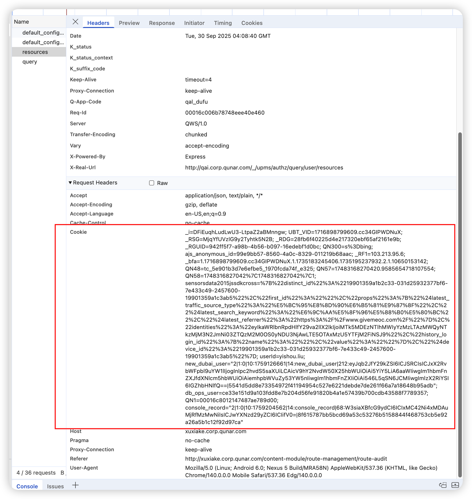
Task: Click the dock quick view rotate icon
Action: [x=443, y=485]
